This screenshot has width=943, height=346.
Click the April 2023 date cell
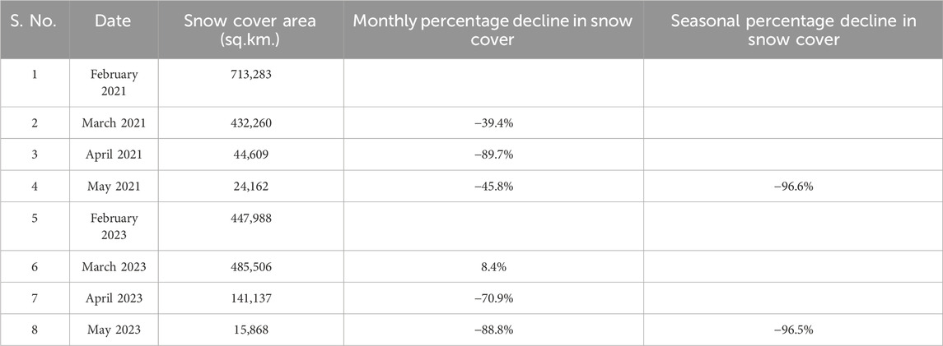[x=114, y=298]
